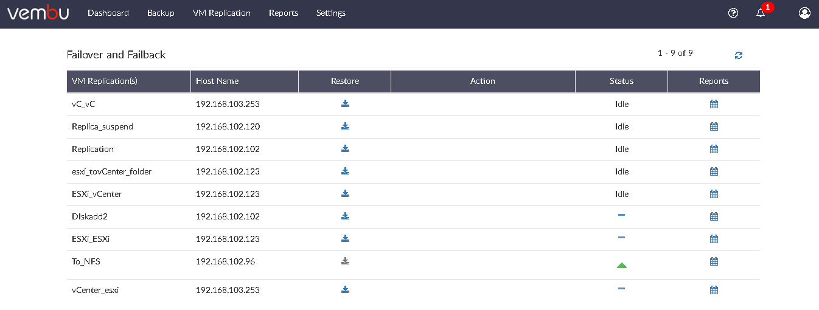Open the VM Replication menu
819x310 pixels.
point(221,13)
